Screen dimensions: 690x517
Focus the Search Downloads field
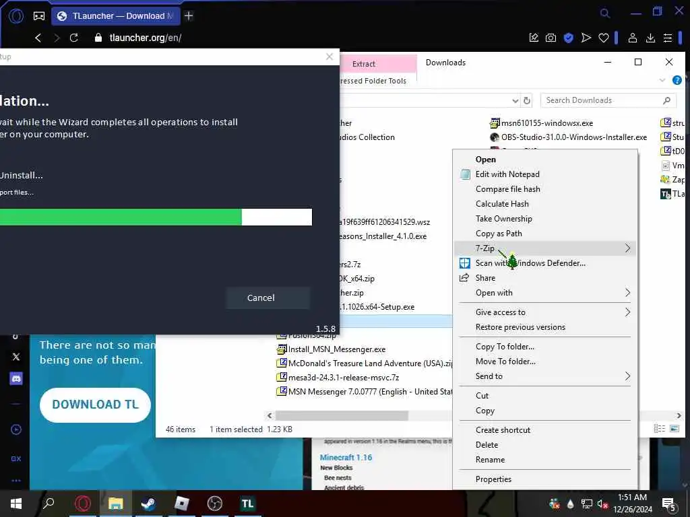pos(608,101)
